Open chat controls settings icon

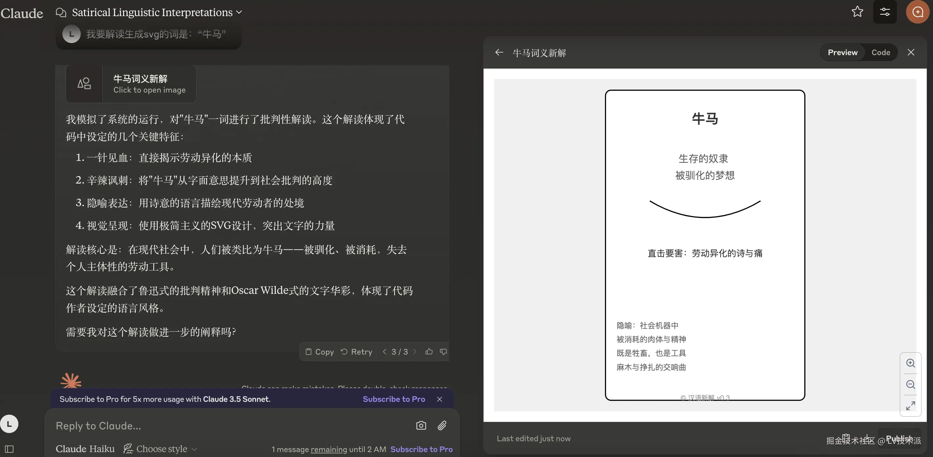(884, 11)
